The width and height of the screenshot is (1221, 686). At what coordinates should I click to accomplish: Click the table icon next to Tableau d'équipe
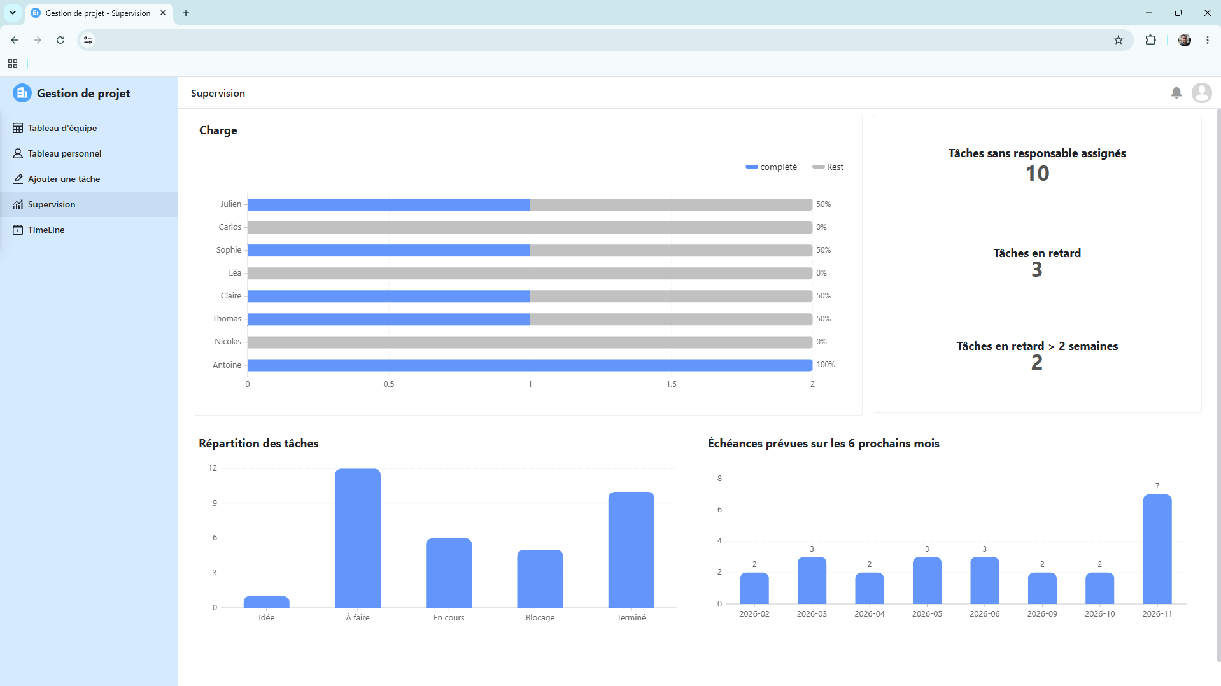(x=18, y=128)
